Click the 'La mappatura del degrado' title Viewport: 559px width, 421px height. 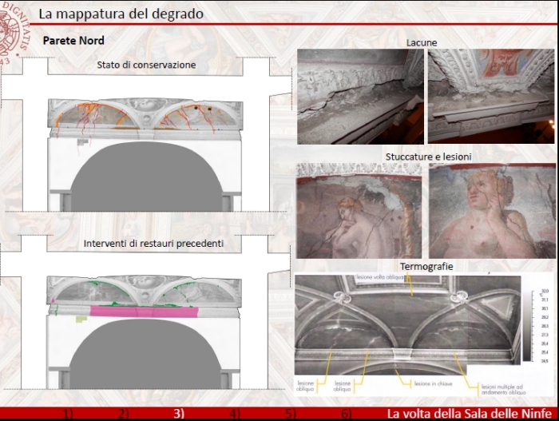point(121,14)
